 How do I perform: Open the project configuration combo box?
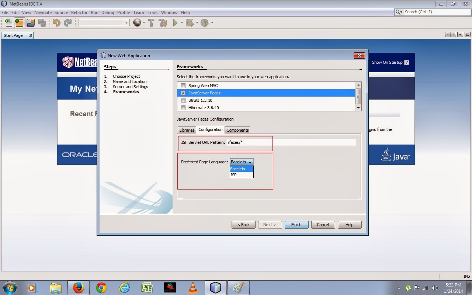(104, 23)
